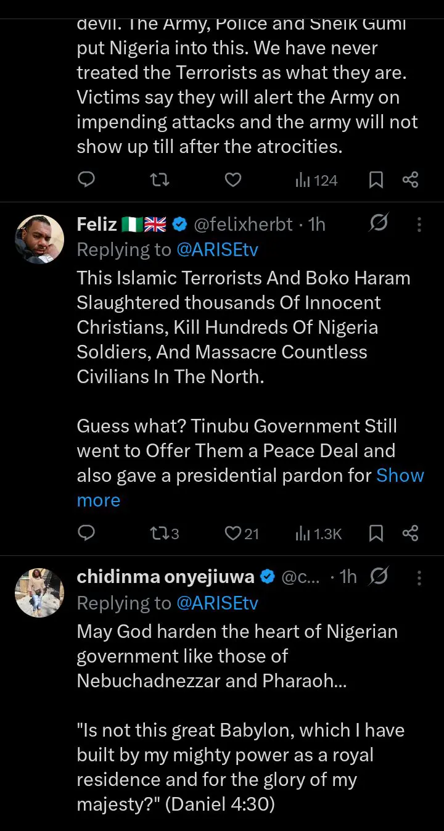444x831 pixels.
Task: View 1.3K views analytics on Feliz's post
Action: pyautogui.click(x=318, y=533)
